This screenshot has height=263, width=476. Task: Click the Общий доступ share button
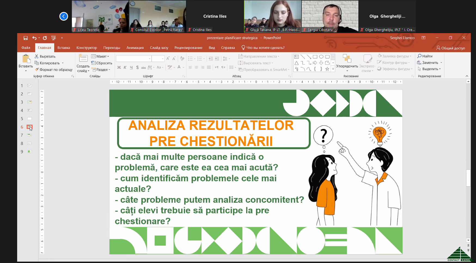click(451, 48)
